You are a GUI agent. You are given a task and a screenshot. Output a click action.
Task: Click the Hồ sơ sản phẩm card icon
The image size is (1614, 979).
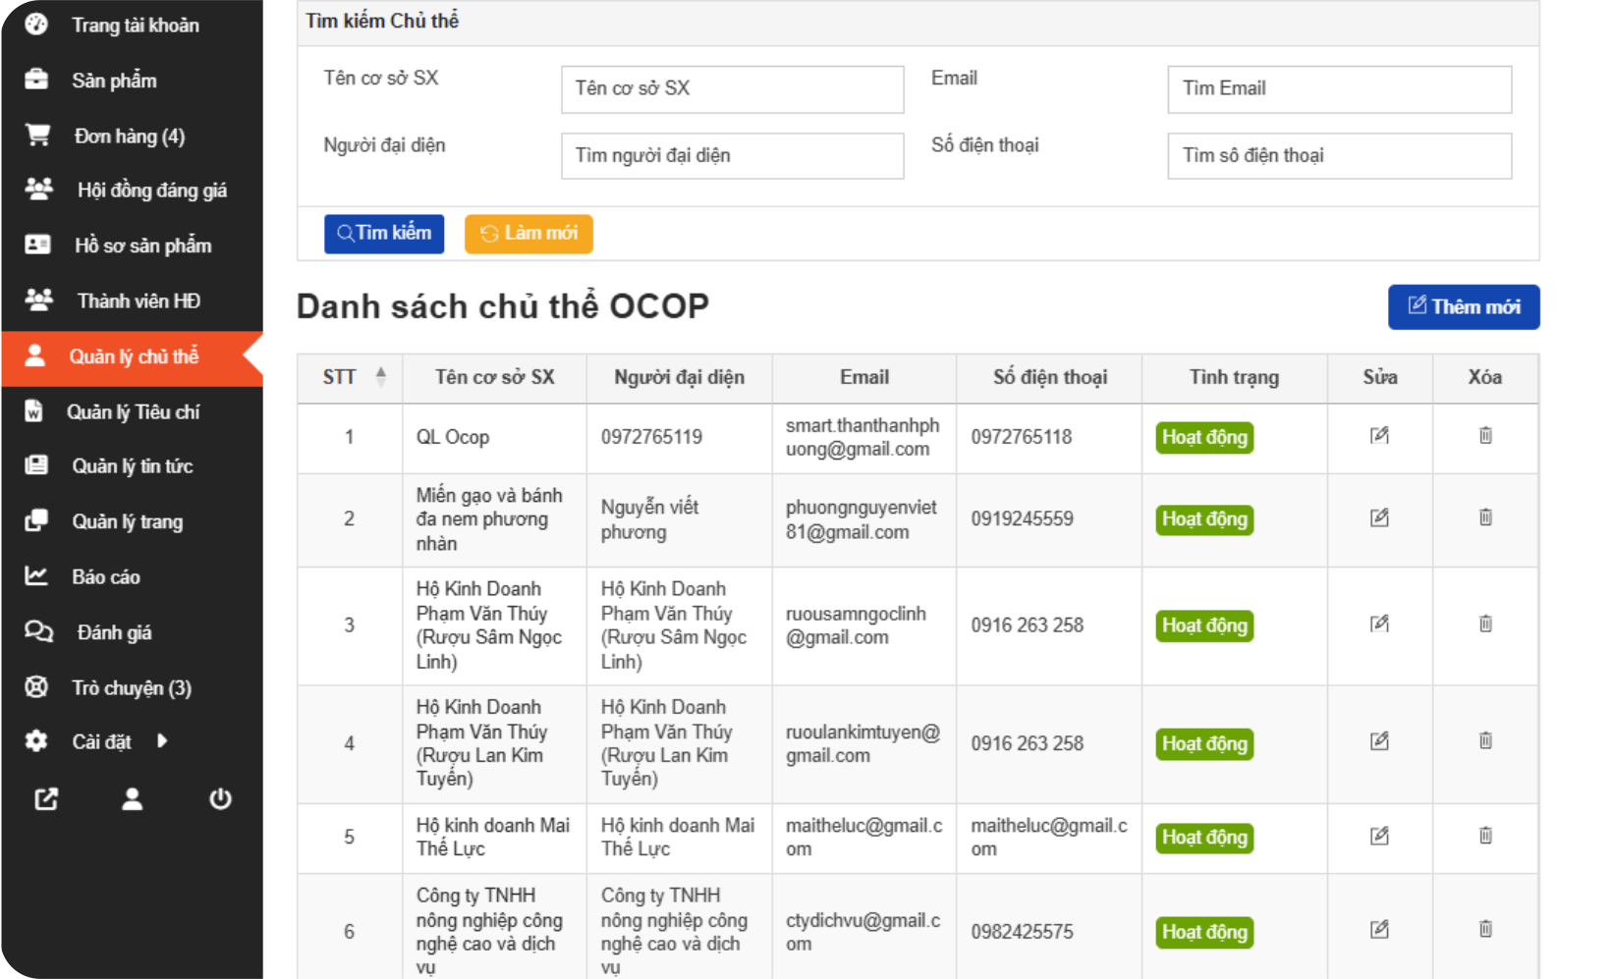[38, 245]
